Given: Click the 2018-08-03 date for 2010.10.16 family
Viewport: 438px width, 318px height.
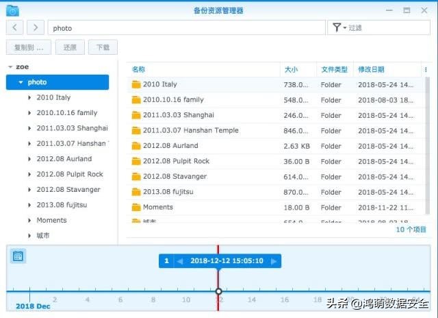Looking at the screenshot, I should 386,100.
